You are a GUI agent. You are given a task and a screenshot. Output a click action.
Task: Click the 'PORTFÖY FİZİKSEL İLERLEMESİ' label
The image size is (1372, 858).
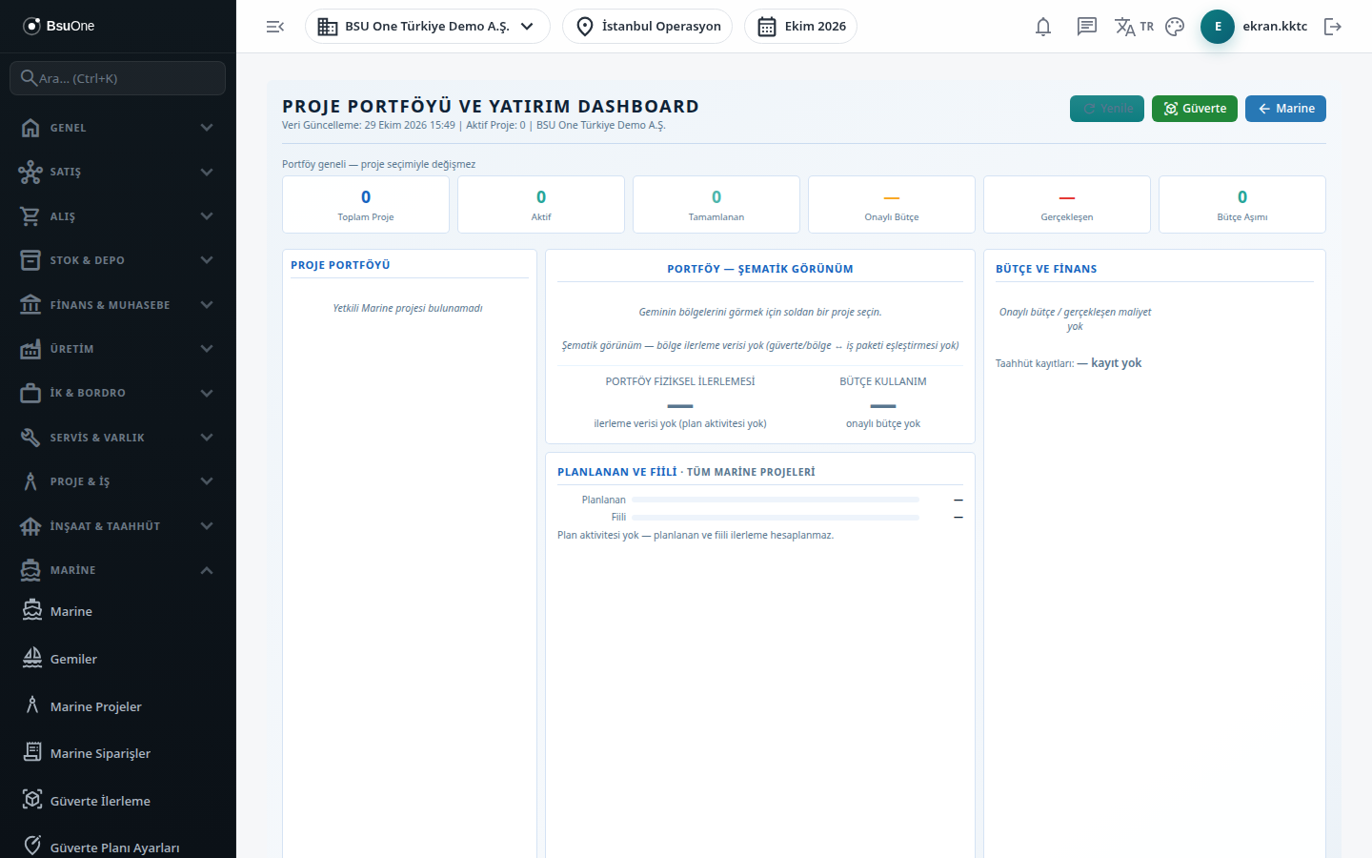pos(680,381)
